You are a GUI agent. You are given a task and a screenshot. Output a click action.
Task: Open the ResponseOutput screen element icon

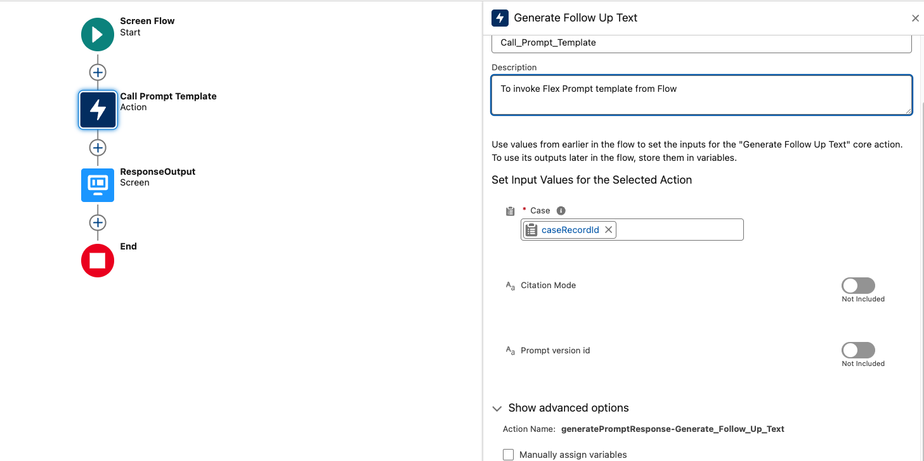(x=98, y=185)
